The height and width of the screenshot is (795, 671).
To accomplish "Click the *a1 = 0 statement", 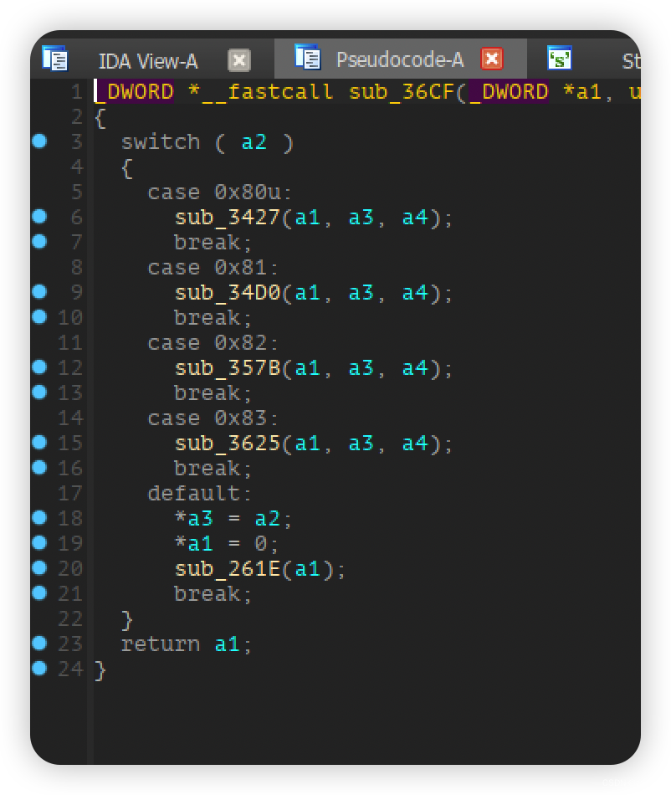I will point(226,544).
